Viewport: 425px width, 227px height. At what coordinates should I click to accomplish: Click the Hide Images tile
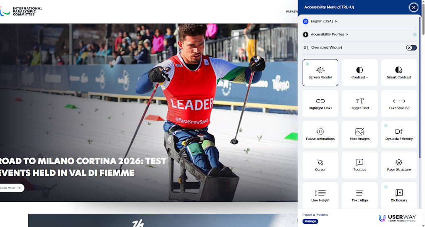tap(359, 134)
